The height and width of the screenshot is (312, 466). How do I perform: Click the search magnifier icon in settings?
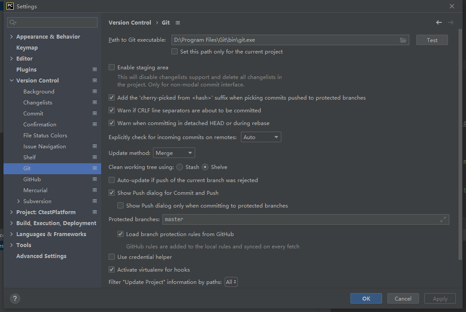click(13, 22)
